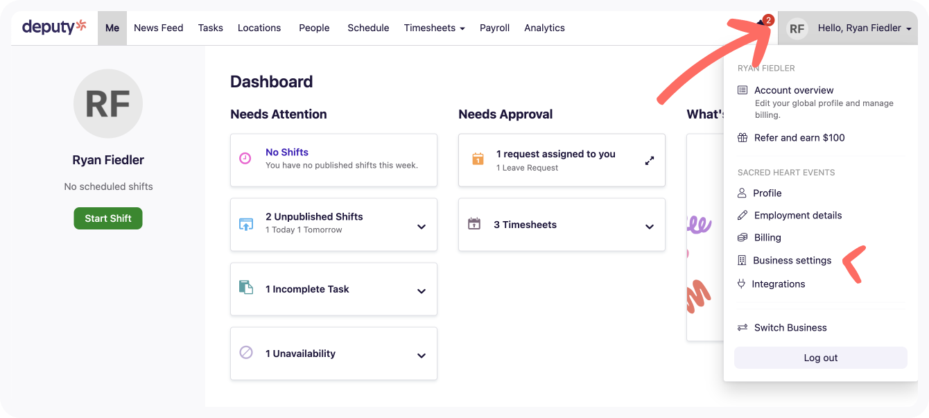The image size is (929, 418).
Task: Click the Incomplete Task icon
Action: (245, 288)
